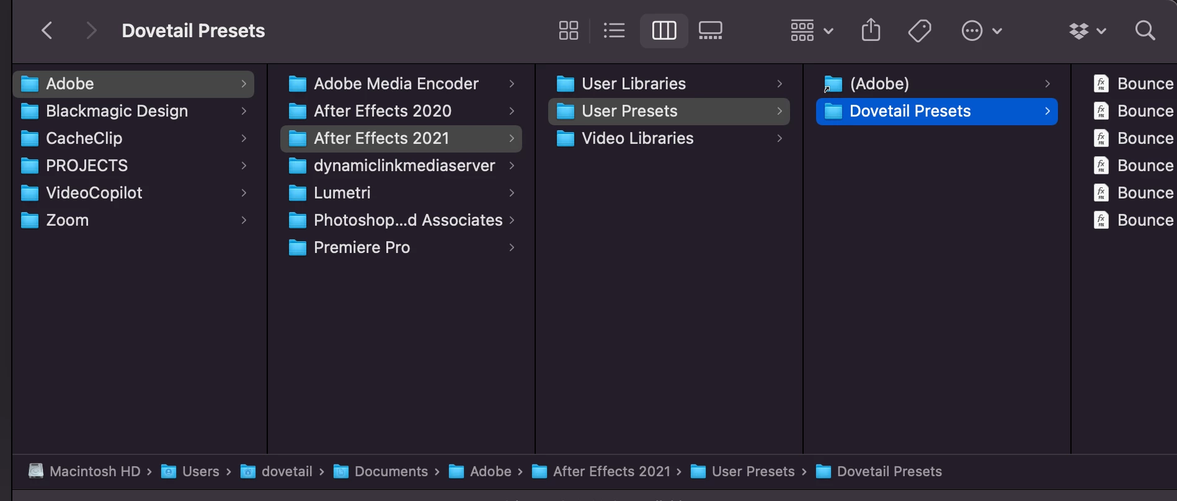
Task: Click User Presets in path bar
Action: [x=742, y=471]
